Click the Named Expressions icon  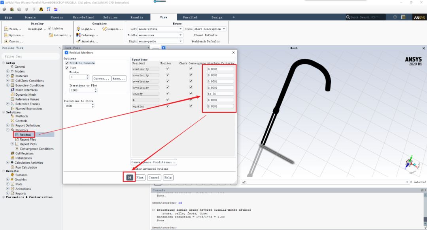tap(12, 108)
